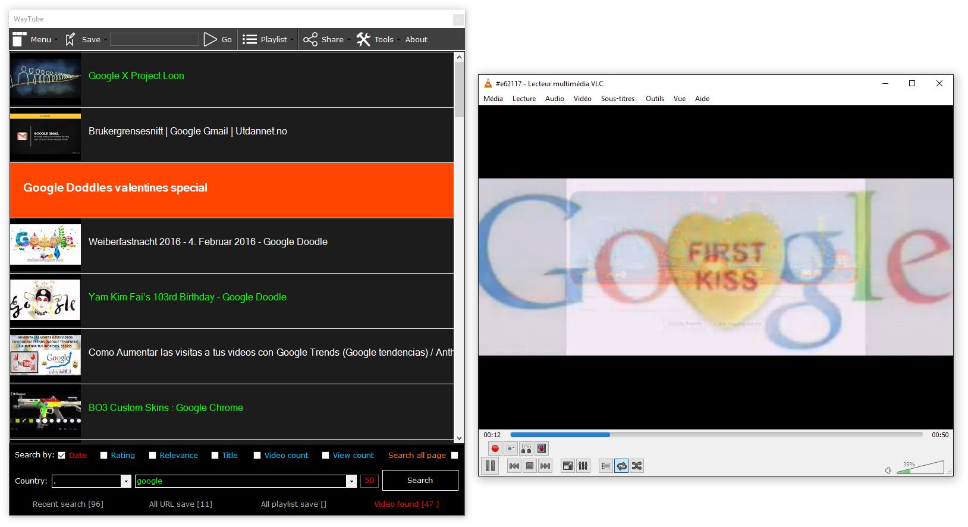The height and width of the screenshot is (527, 968).
Task: Expand the Share dropdown arrow
Action: tap(348, 40)
